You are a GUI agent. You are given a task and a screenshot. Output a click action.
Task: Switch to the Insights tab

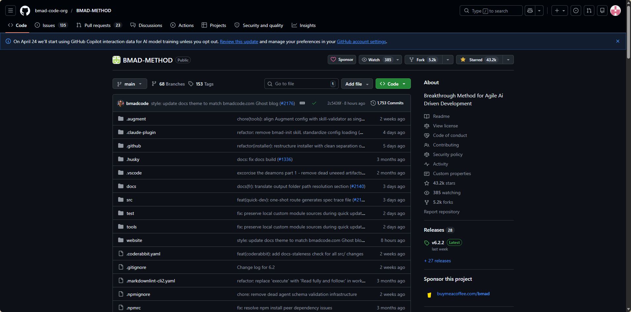tap(304, 25)
